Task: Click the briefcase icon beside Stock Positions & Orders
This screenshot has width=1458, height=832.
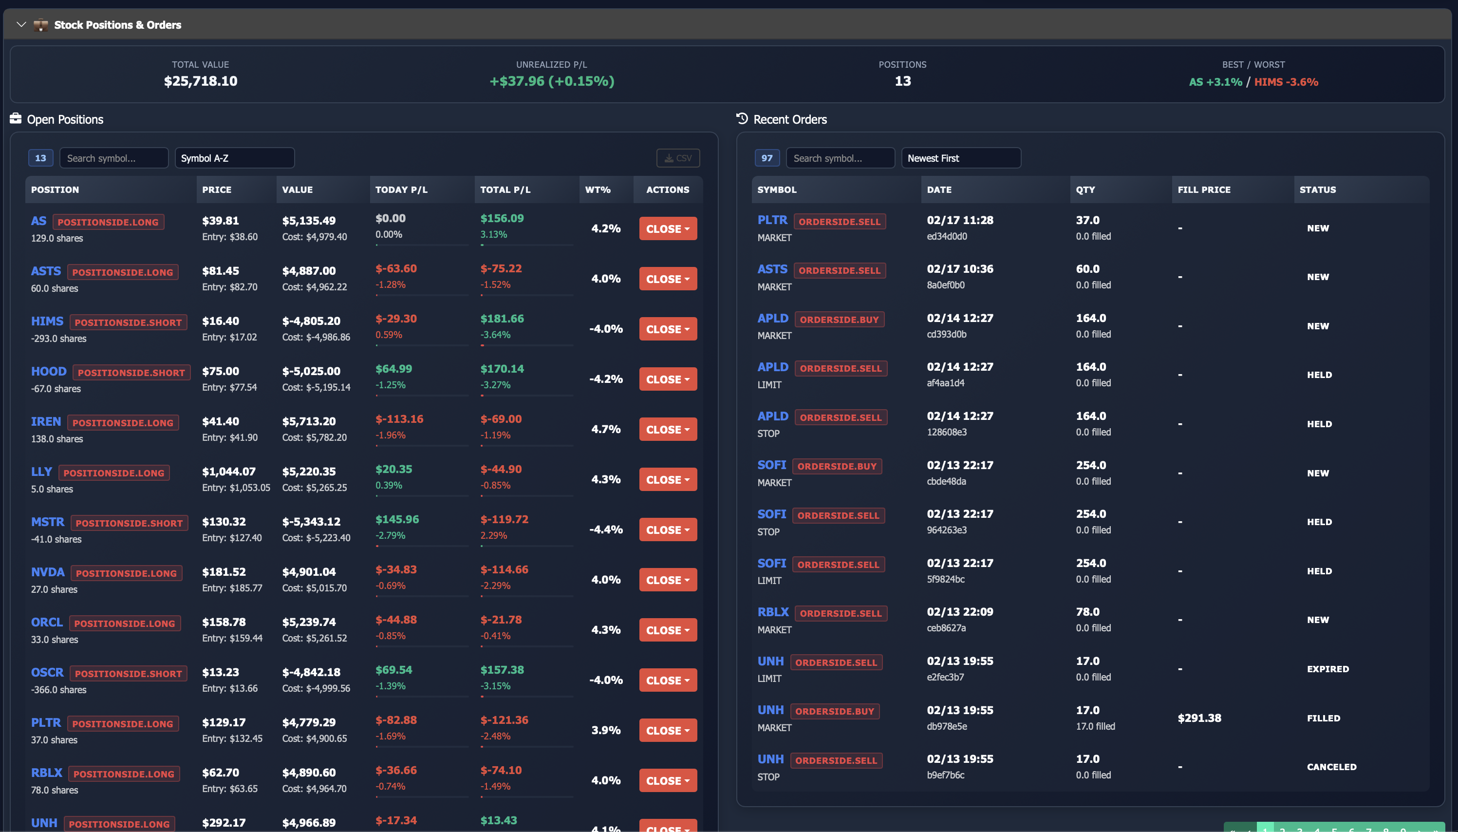Action: point(40,24)
